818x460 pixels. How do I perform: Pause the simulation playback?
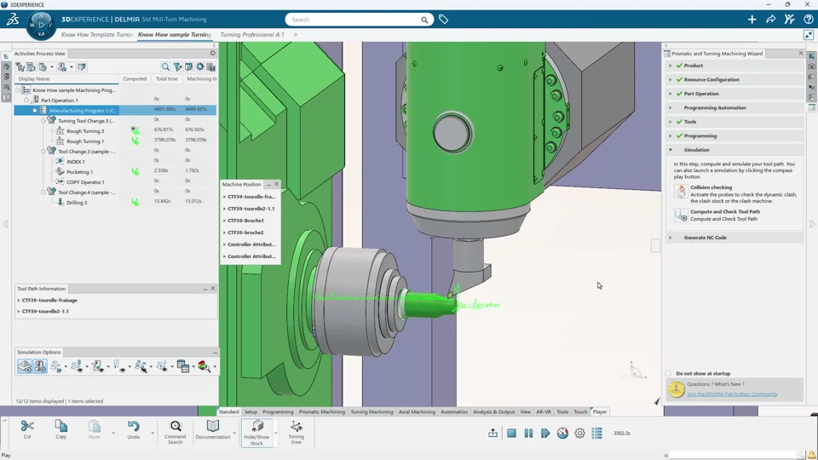(x=528, y=434)
